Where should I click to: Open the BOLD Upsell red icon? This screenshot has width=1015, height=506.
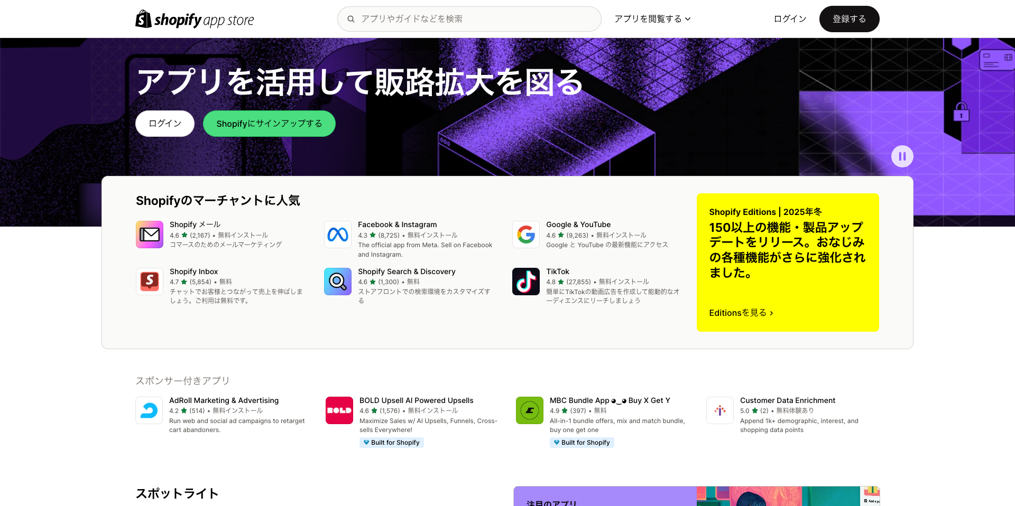339,410
